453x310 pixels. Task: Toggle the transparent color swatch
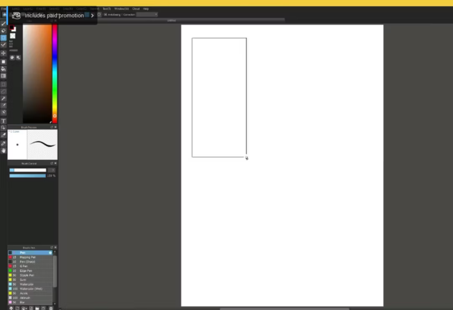[12, 36]
